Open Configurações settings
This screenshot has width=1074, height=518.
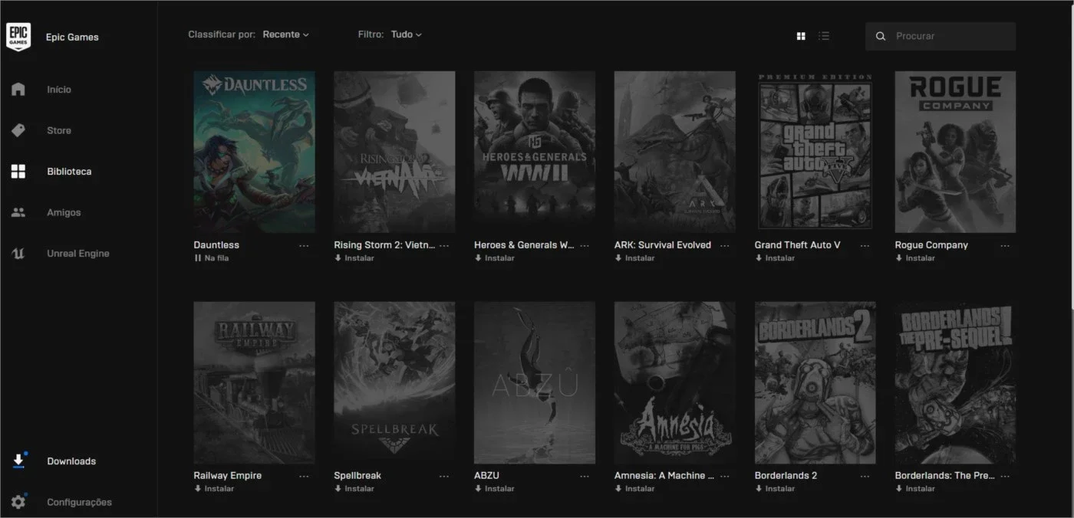tap(79, 503)
